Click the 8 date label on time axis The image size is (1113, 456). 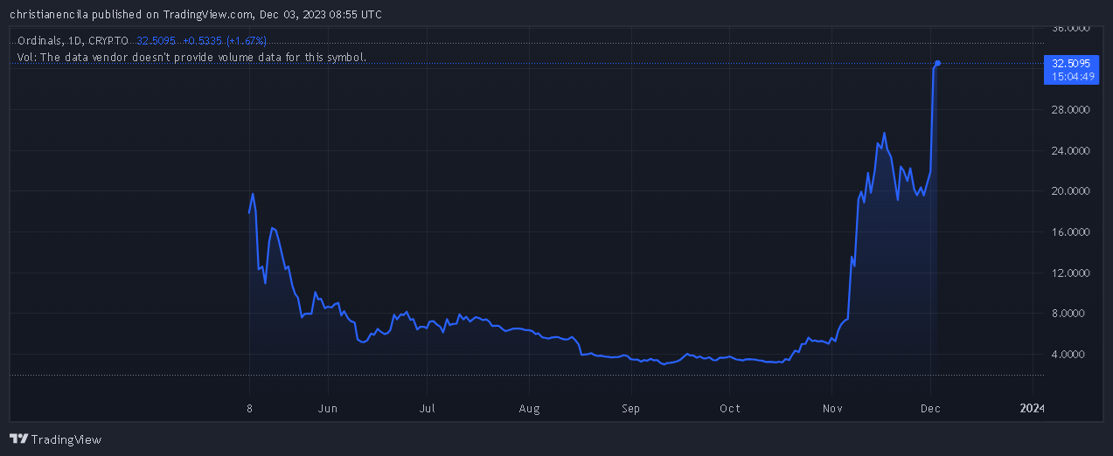point(250,408)
